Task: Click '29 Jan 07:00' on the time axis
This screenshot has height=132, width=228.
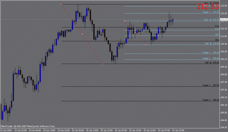Action: 164,130
